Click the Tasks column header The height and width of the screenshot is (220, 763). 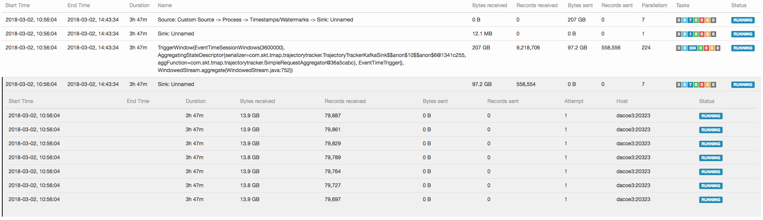[682, 5]
